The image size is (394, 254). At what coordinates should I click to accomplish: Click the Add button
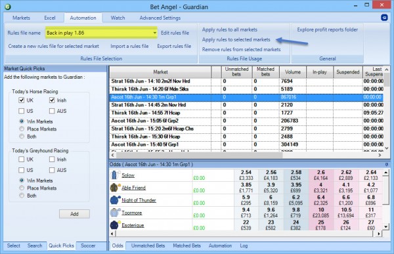coord(74,214)
